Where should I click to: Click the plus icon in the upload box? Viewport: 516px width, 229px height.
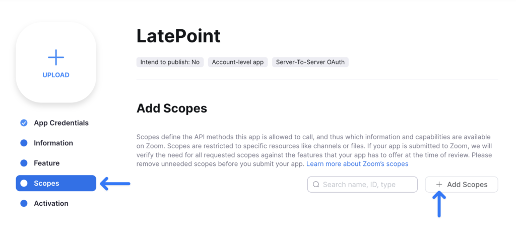click(56, 58)
